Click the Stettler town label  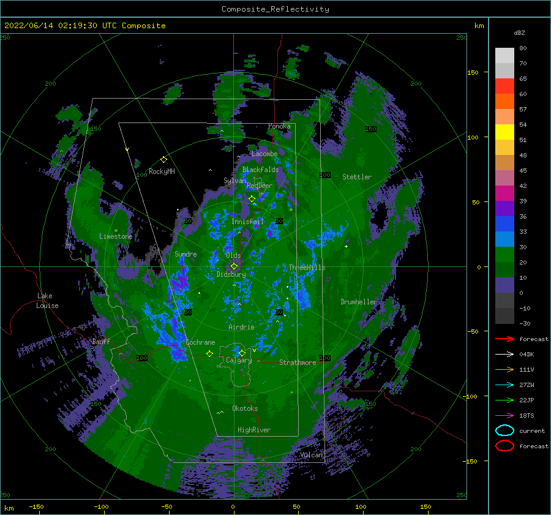(357, 177)
